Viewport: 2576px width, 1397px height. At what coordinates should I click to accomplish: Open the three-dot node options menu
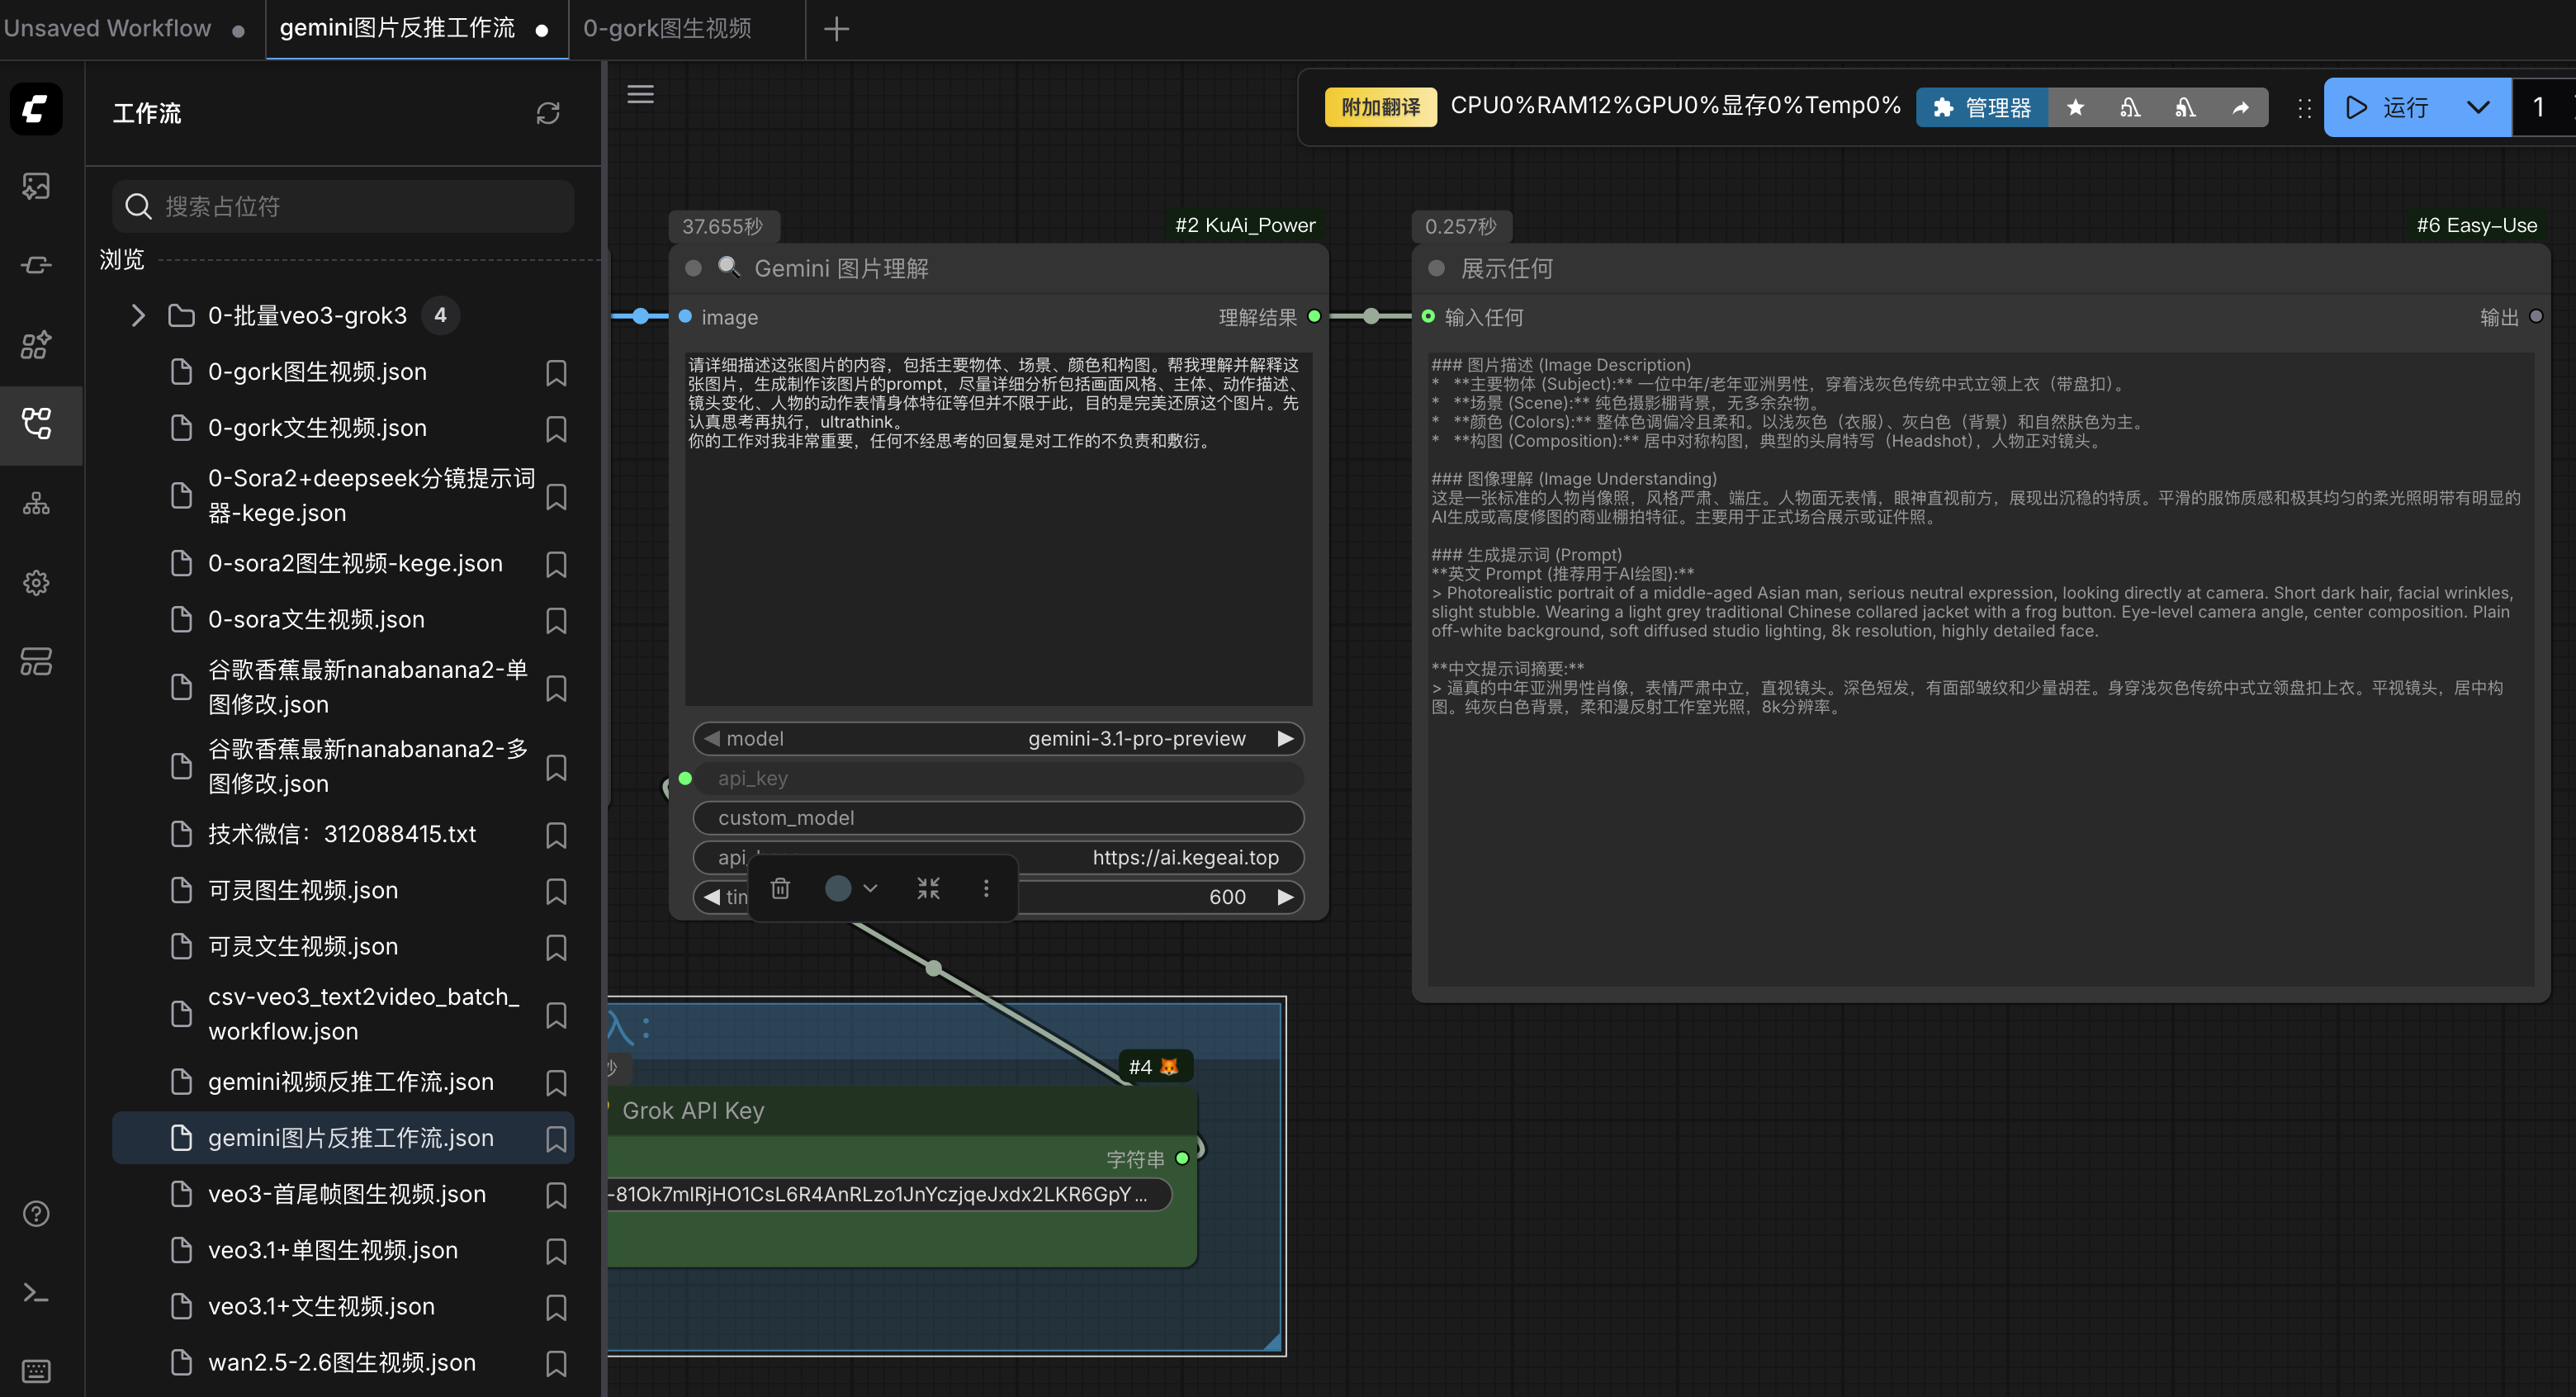click(986, 888)
